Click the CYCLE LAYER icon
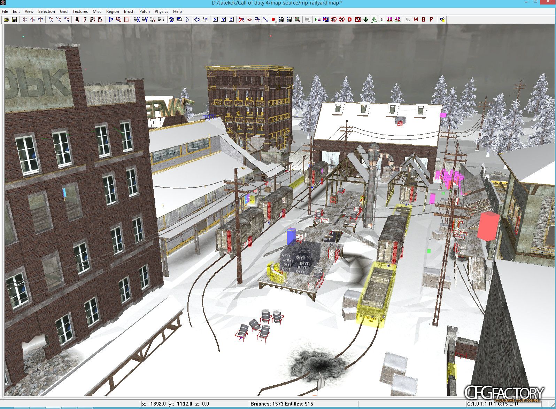Screen dimensions: 556x409 pyautogui.click(x=161, y=19)
